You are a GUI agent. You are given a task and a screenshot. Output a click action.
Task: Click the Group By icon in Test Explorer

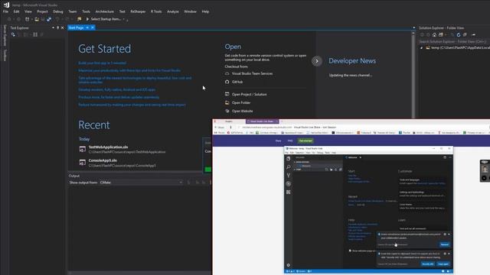35,34
